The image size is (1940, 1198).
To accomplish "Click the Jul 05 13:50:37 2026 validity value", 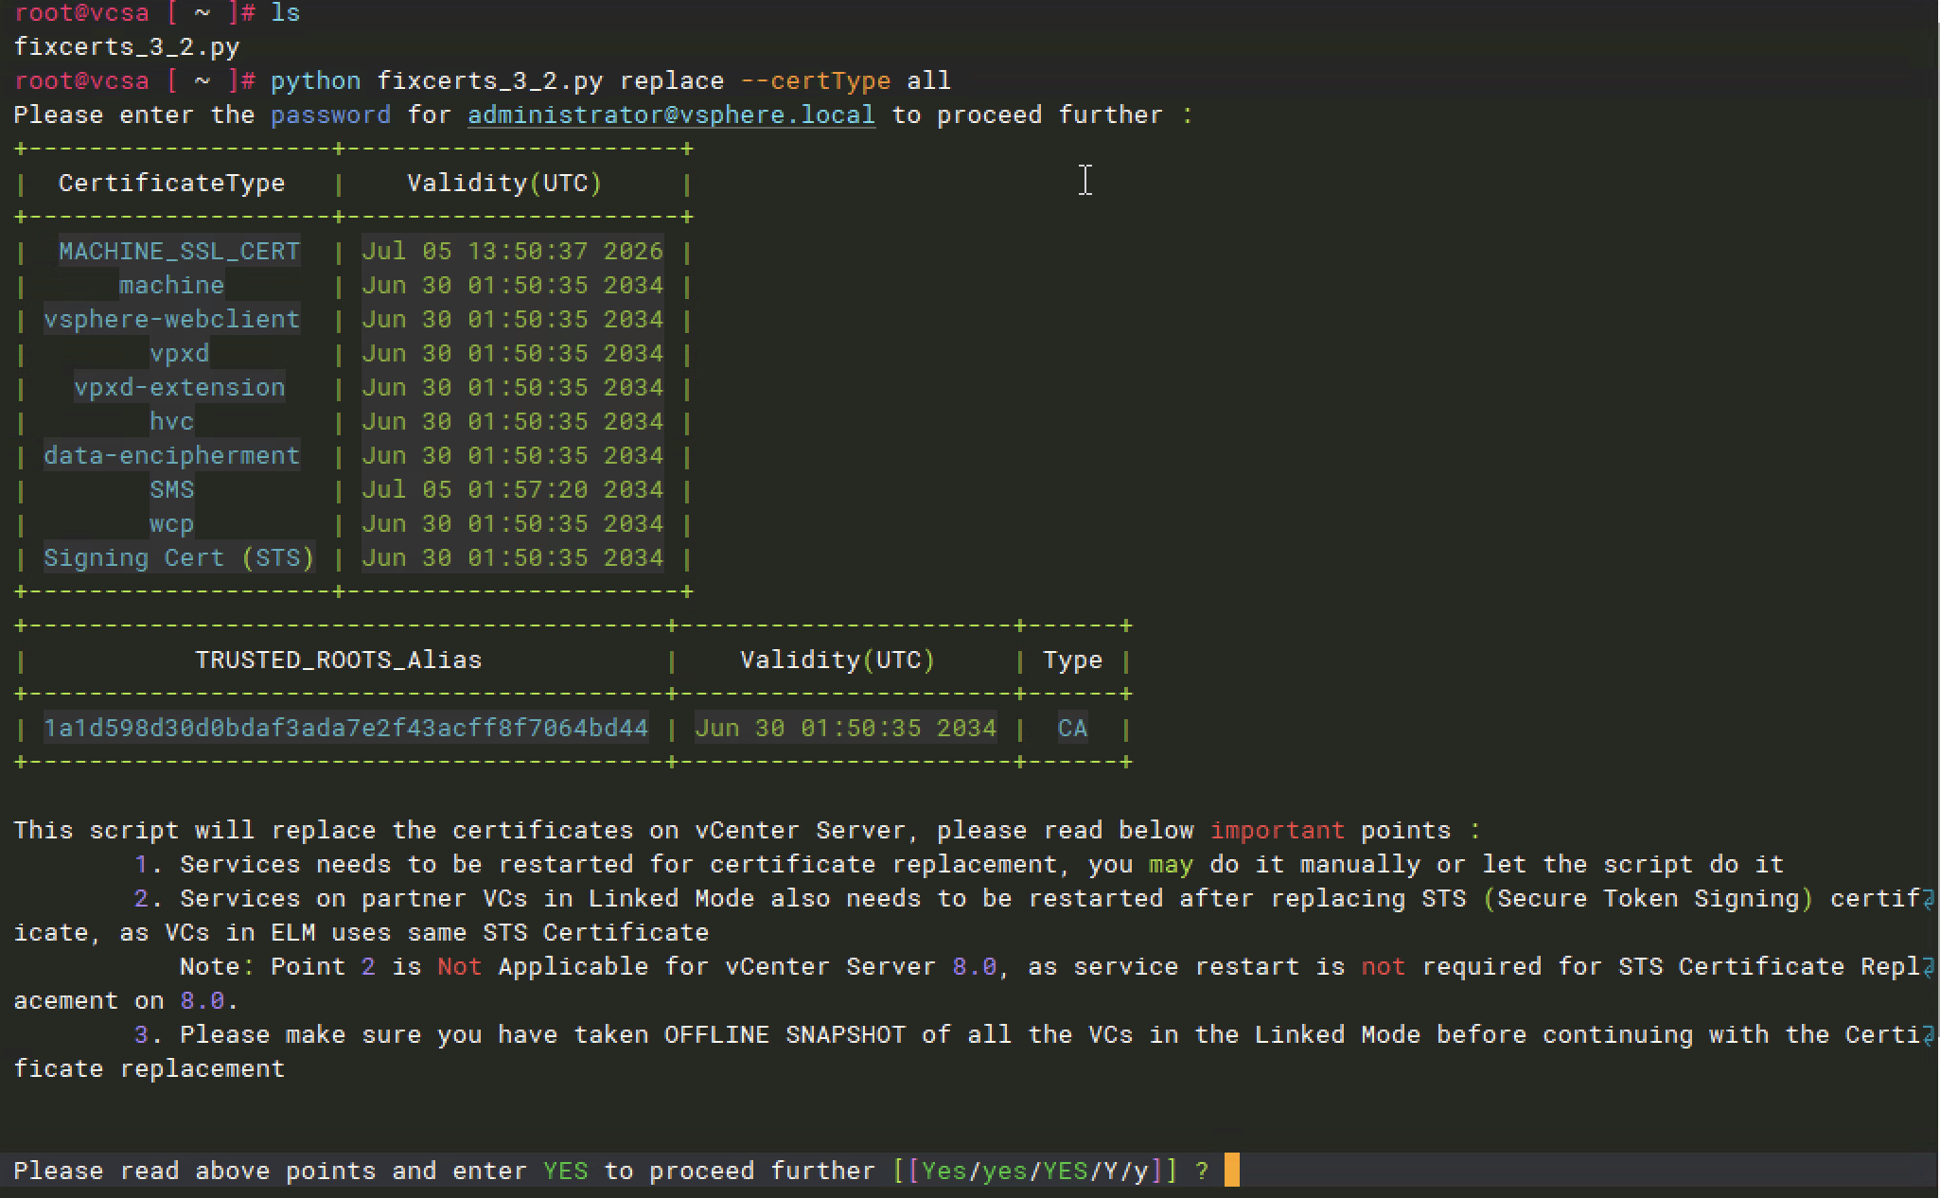I will tap(512, 252).
